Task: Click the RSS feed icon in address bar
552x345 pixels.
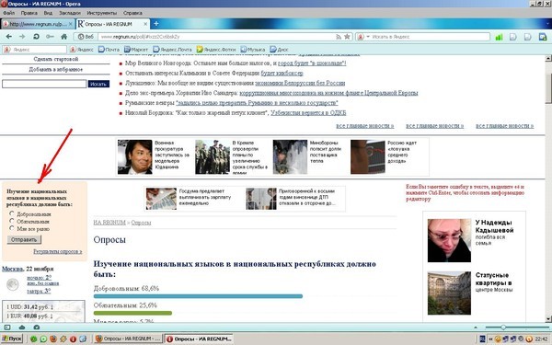Action: coord(339,37)
